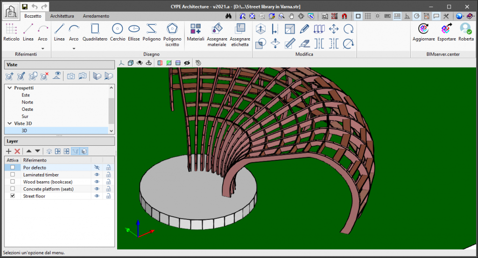Collapse the Prospetti tree group
This screenshot has width=478, height=258.
(10, 88)
